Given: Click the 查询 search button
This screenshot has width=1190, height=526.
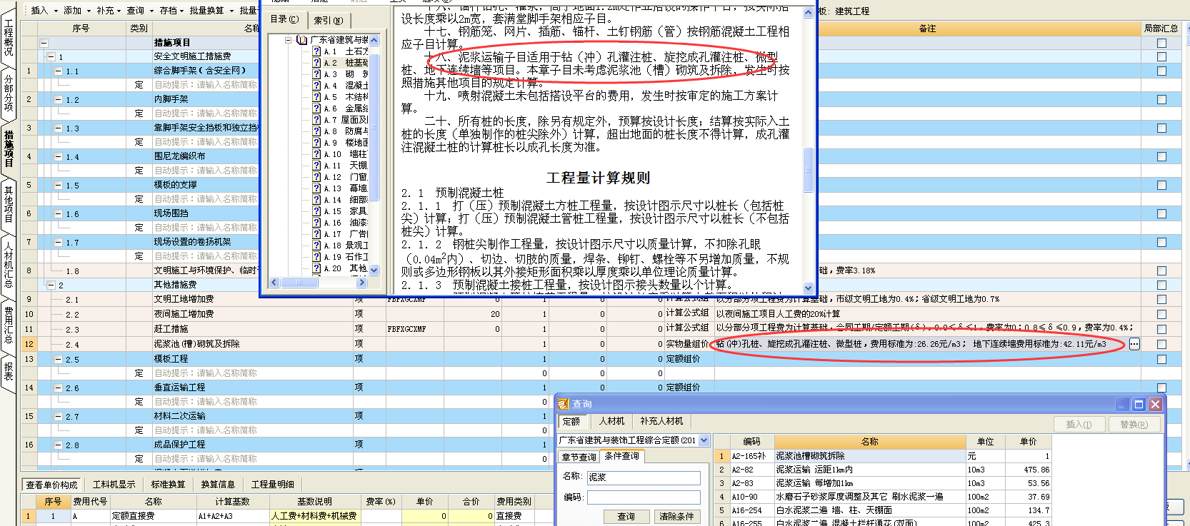Looking at the screenshot, I should 626,517.
